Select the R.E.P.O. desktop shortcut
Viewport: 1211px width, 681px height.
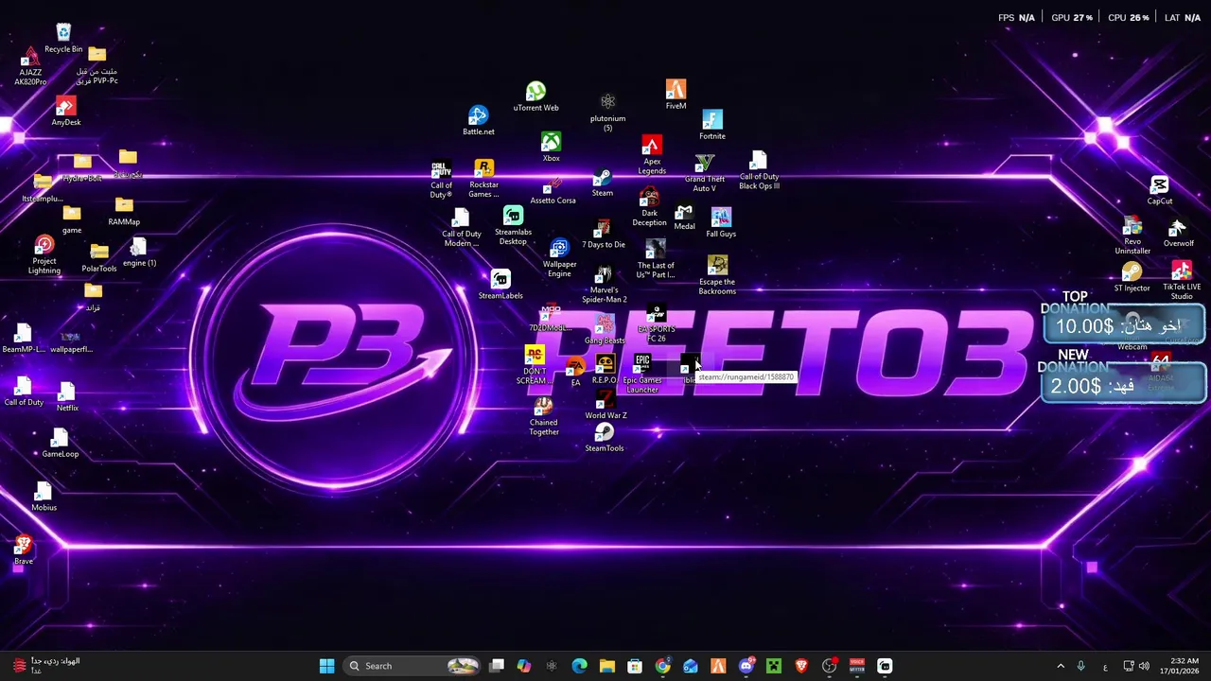click(605, 369)
